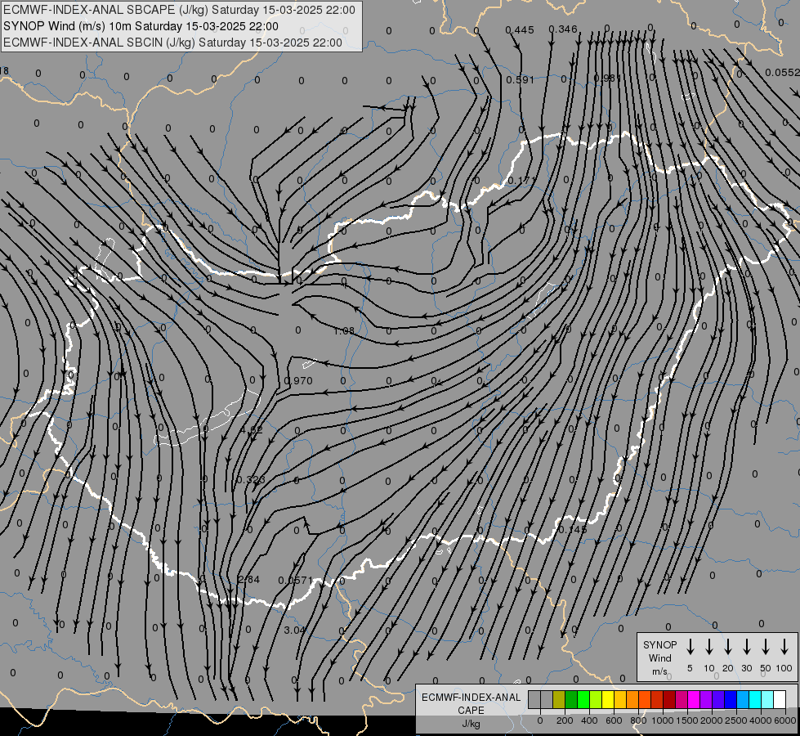800x736 pixels.
Task: Click the wind legend speed label 30
Action: (x=747, y=668)
